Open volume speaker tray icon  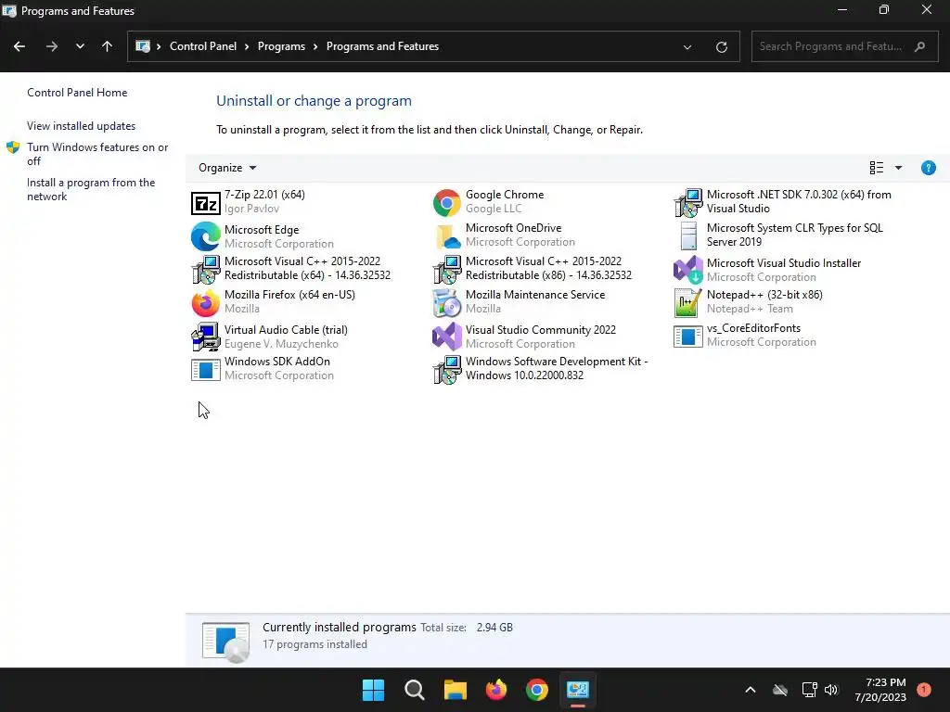click(x=831, y=690)
